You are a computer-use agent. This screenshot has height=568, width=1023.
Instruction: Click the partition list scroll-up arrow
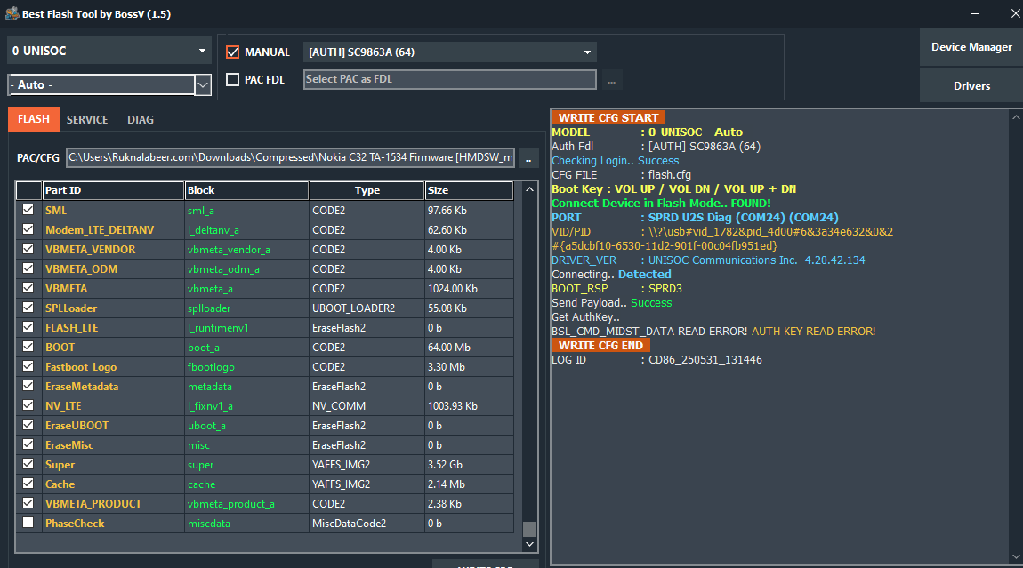click(530, 189)
